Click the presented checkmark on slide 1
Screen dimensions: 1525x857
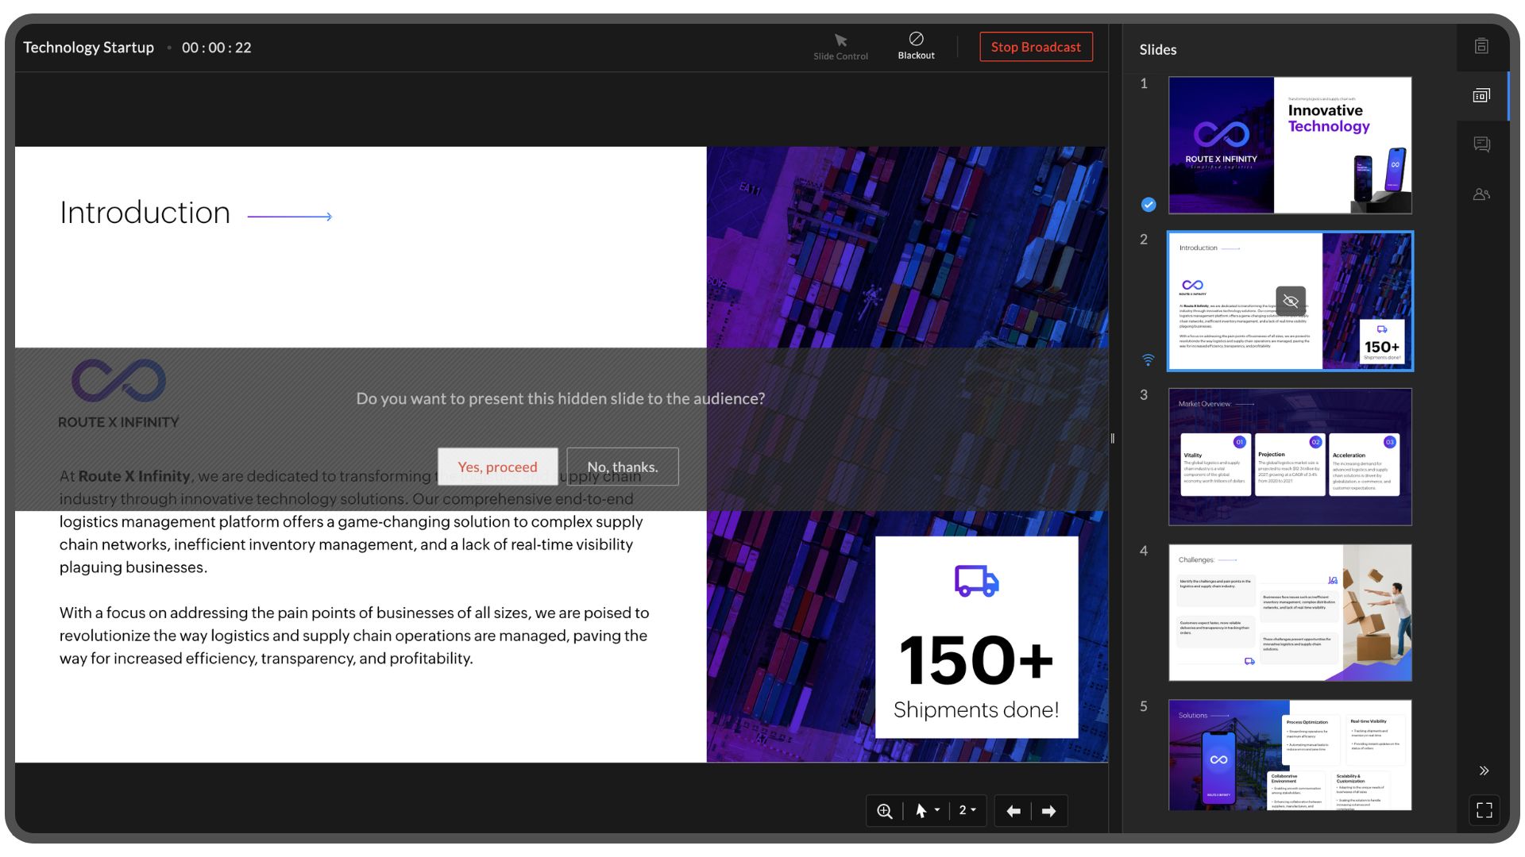coord(1149,205)
